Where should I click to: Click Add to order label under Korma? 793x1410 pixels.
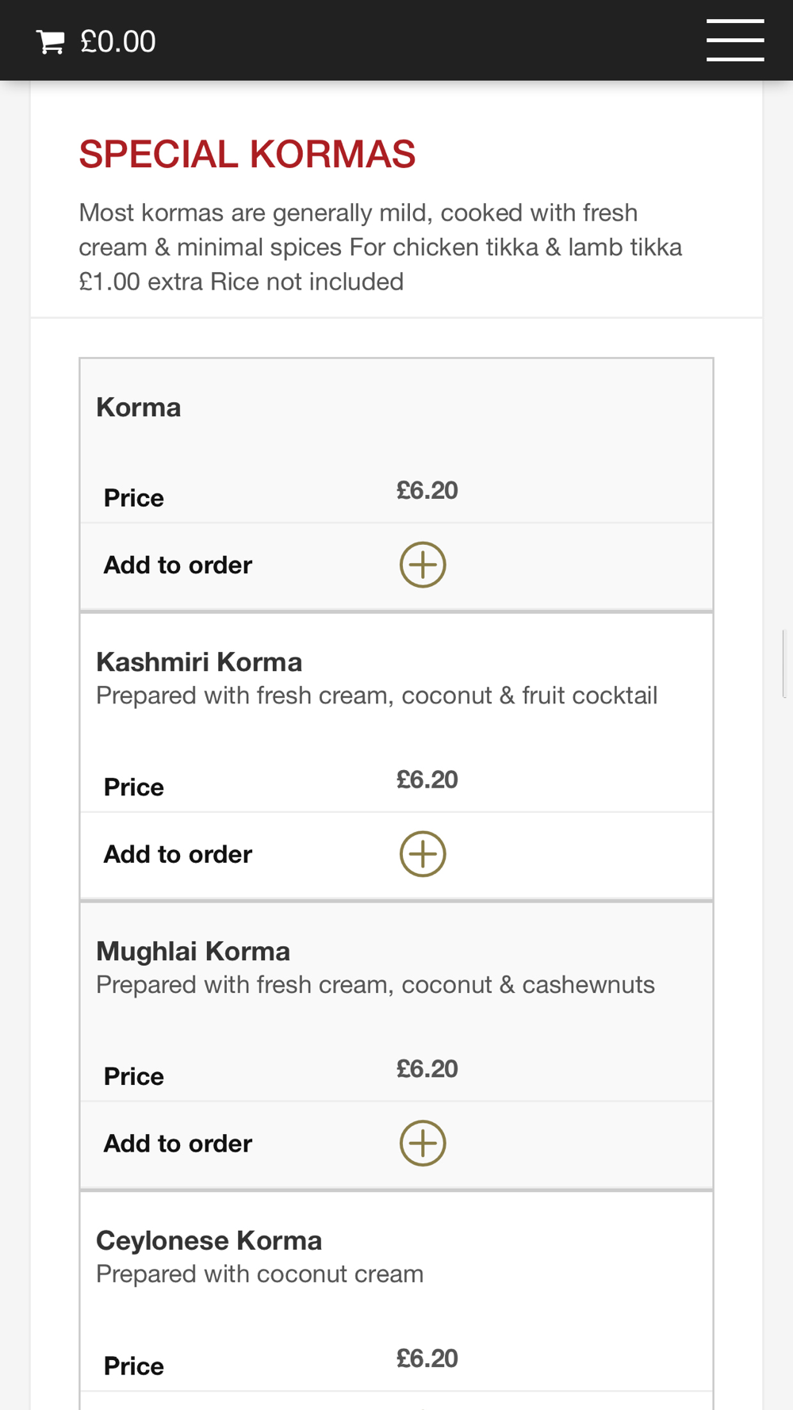pos(178,565)
